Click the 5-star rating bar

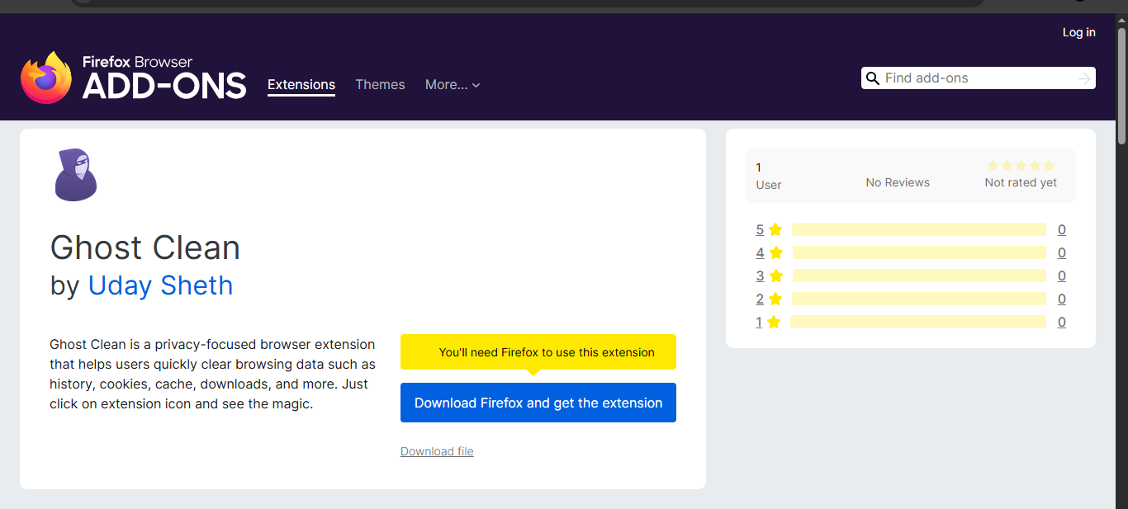click(918, 229)
